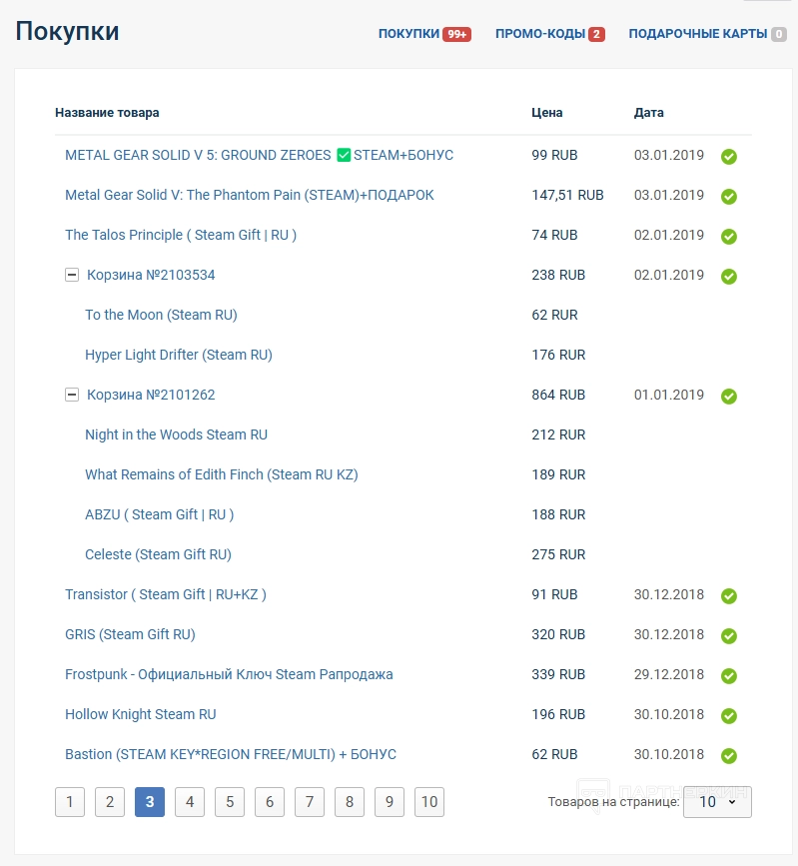Image resolution: width=798 pixels, height=866 pixels.
Task: Go to page 1
Action: click(x=70, y=801)
